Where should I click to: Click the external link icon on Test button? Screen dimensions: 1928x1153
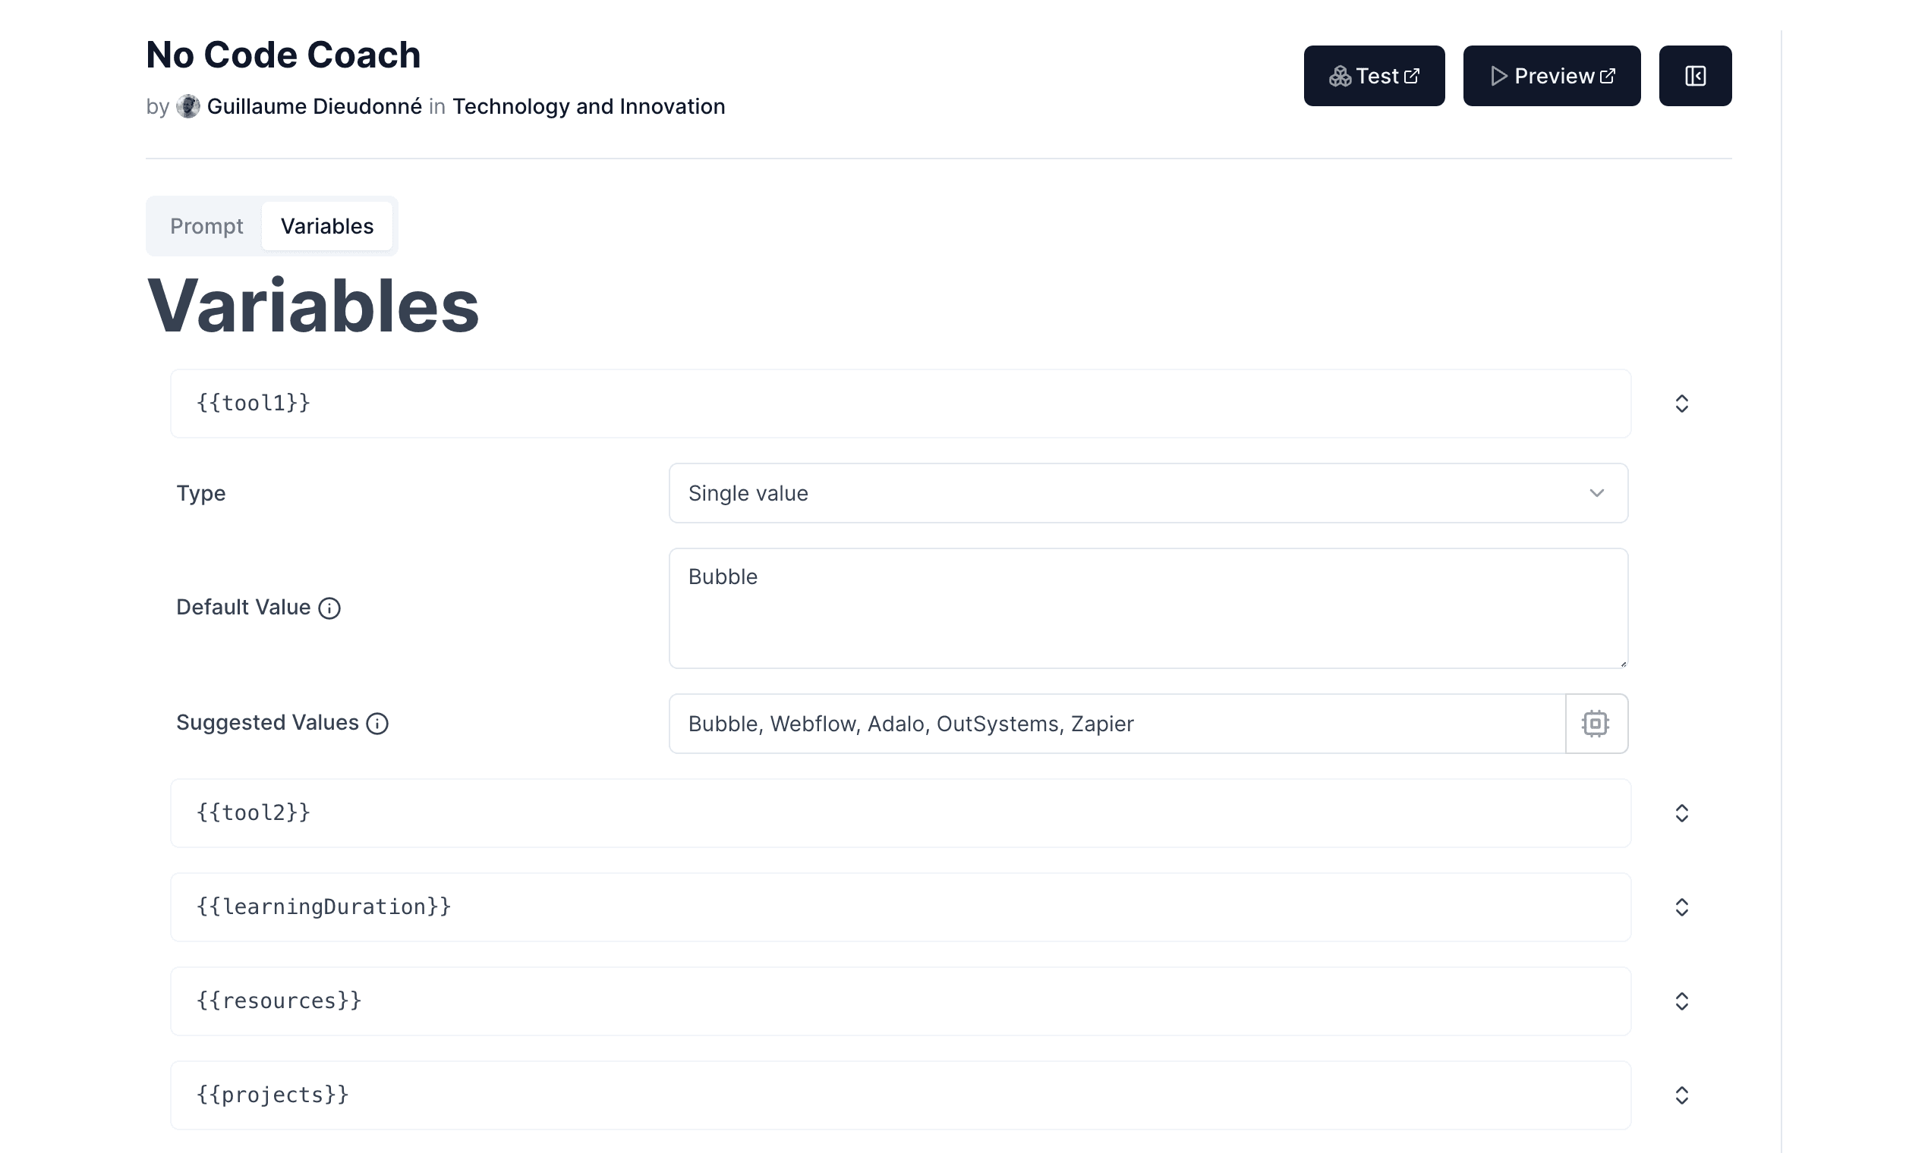tap(1413, 74)
